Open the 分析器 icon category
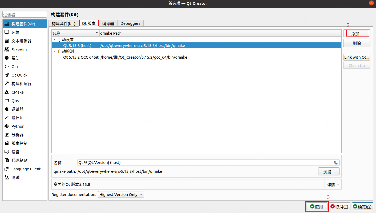This screenshot has height=213, width=376. coord(7,135)
